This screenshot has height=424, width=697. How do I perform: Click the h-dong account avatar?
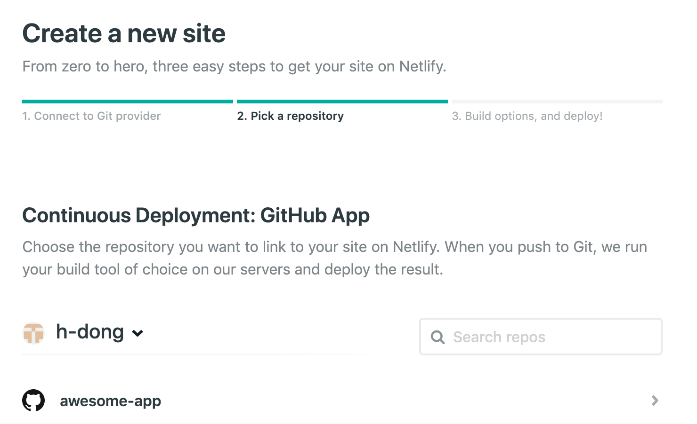(x=33, y=333)
